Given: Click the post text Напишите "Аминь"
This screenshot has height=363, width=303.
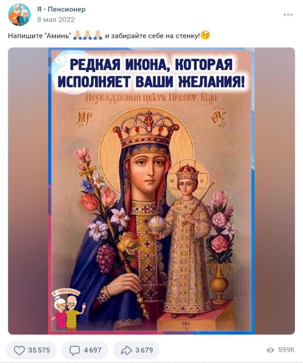Looking at the screenshot, I should pos(39,36).
